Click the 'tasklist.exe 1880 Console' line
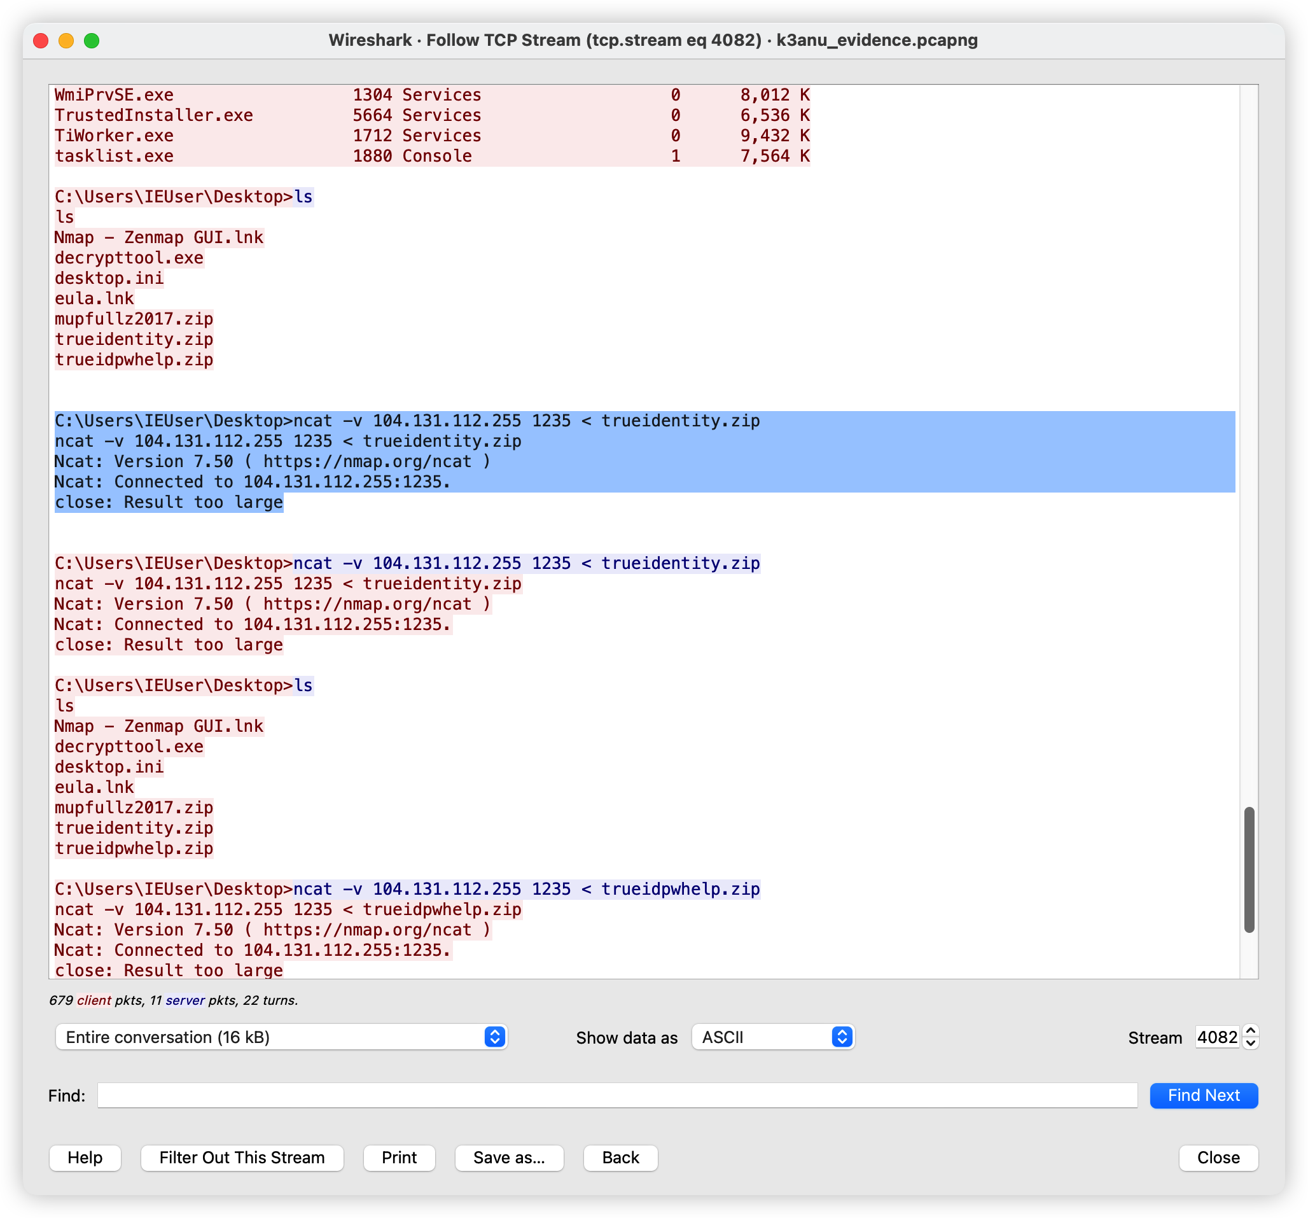 tap(432, 156)
